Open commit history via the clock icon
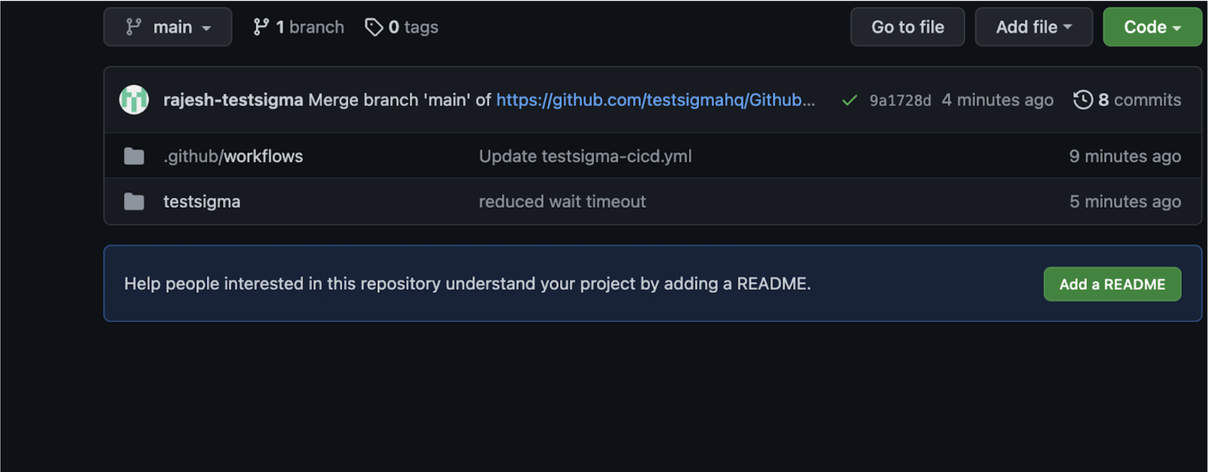 [1084, 100]
